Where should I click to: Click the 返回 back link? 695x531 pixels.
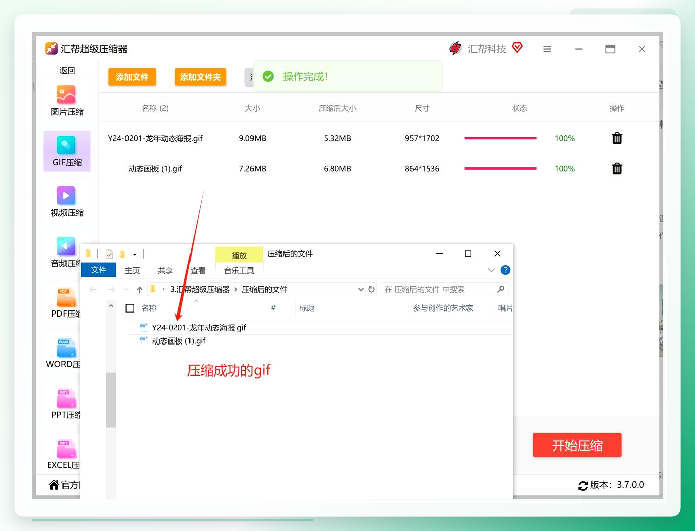coord(67,70)
